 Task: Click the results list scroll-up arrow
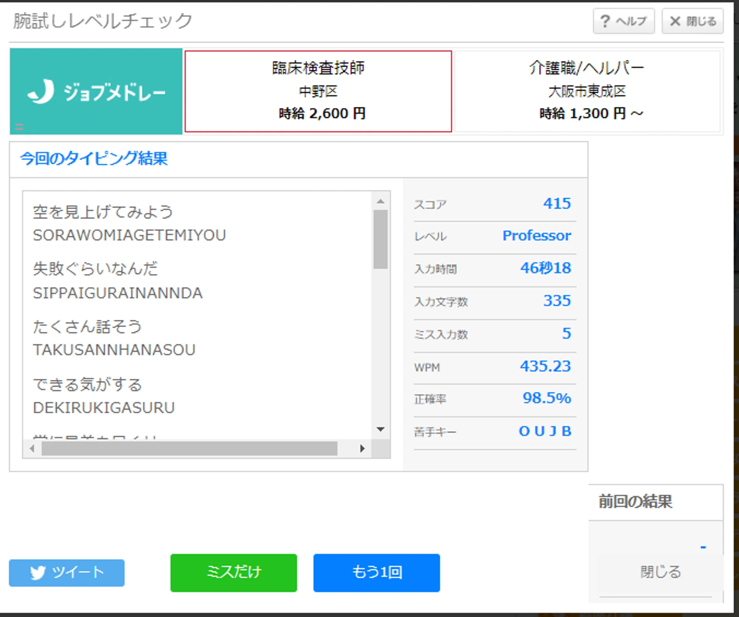coord(381,201)
